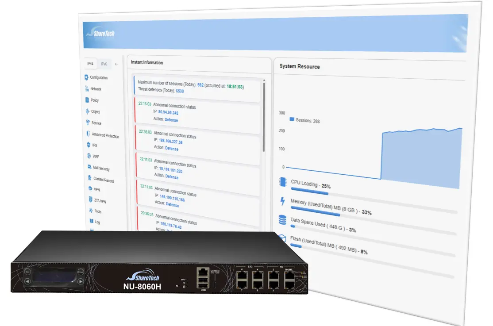This screenshot has height=326, width=493.
Task: Open the Log book icon
Action: [x=92, y=221]
